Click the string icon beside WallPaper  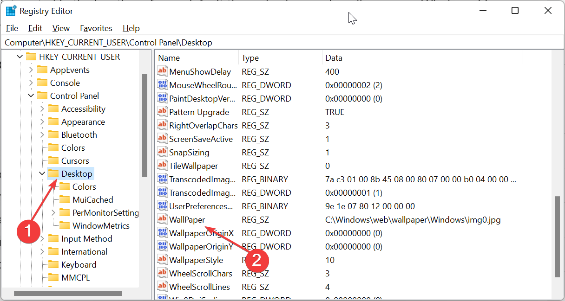[162, 219]
